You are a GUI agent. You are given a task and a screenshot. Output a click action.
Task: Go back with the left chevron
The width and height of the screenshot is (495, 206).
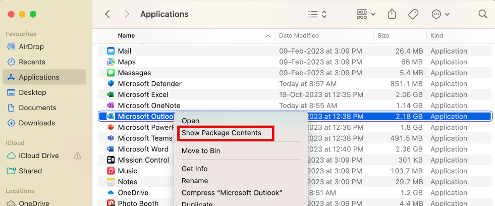[107, 14]
